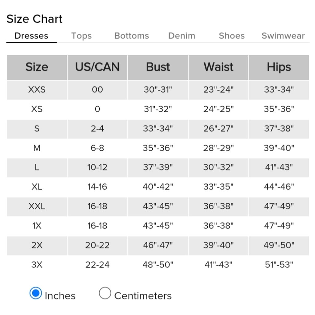
Task: Click the Bust column header
Action: coord(158,67)
